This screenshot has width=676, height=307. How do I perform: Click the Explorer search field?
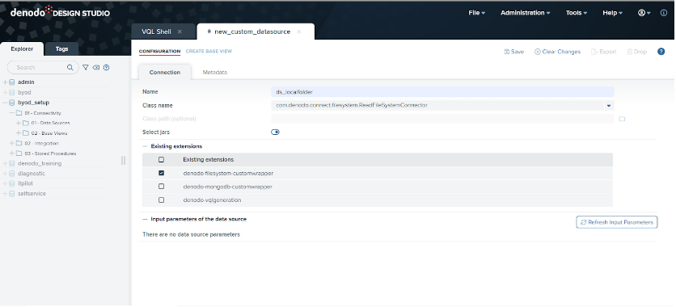click(43, 68)
